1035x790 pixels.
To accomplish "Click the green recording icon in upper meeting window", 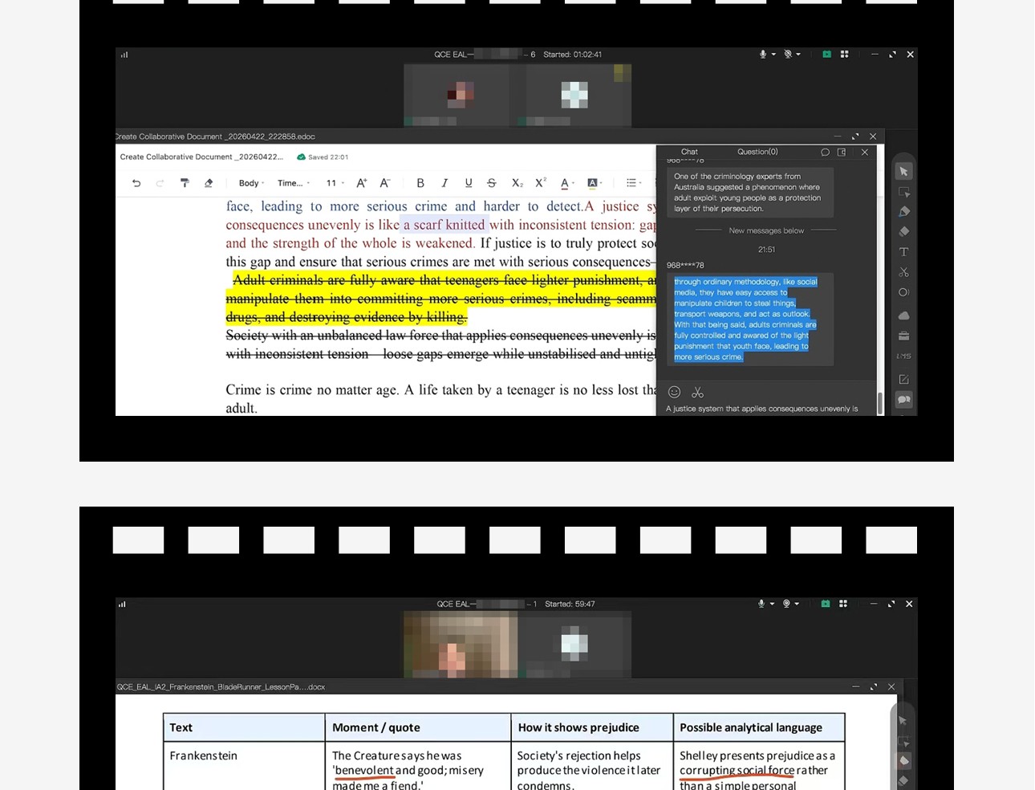I will click(826, 55).
